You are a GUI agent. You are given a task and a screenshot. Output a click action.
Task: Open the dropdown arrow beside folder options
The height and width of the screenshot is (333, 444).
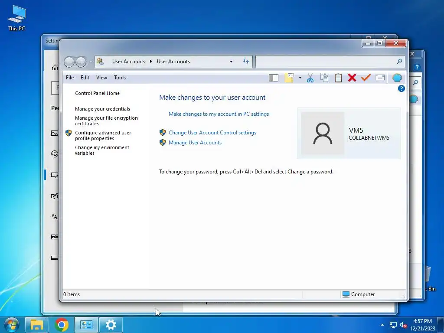pos(300,78)
